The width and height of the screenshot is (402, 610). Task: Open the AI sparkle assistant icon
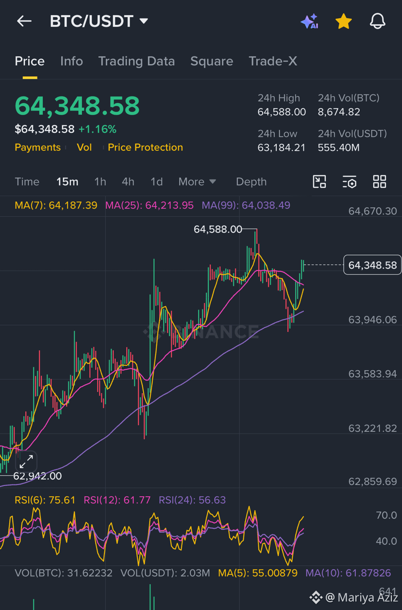coord(309,21)
